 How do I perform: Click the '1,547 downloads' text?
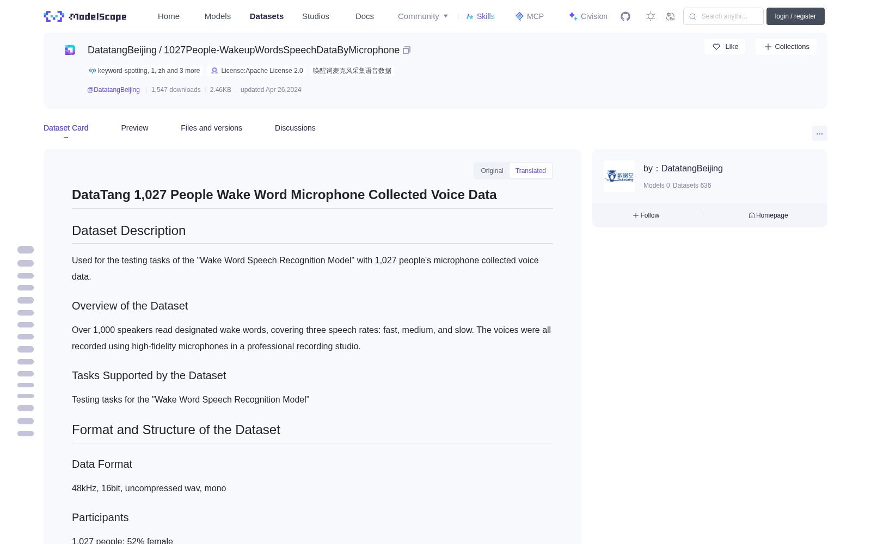pyautogui.click(x=176, y=90)
